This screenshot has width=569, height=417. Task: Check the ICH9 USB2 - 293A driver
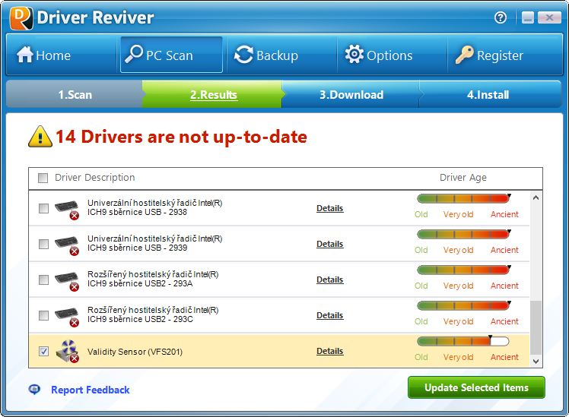point(43,280)
